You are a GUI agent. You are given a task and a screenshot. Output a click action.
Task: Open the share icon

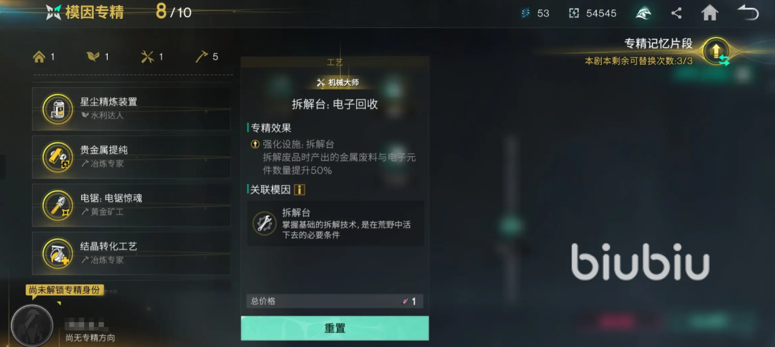click(x=676, y=13)
